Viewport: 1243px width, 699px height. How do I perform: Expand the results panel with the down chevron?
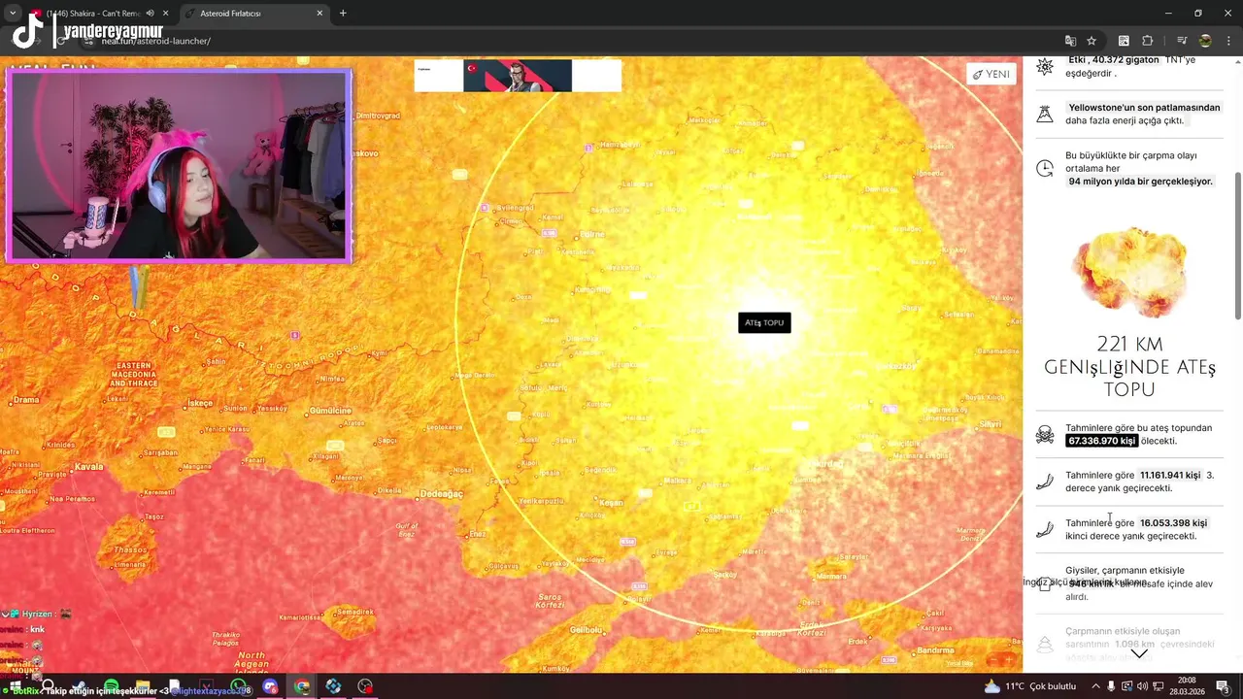tap(1139, 653)
